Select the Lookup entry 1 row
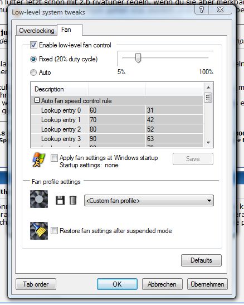This screenshot has height=305, width=244. click(117, 120)
